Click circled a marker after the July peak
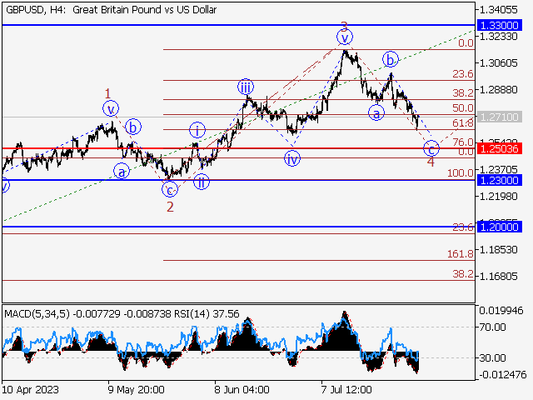 [376, 113]
